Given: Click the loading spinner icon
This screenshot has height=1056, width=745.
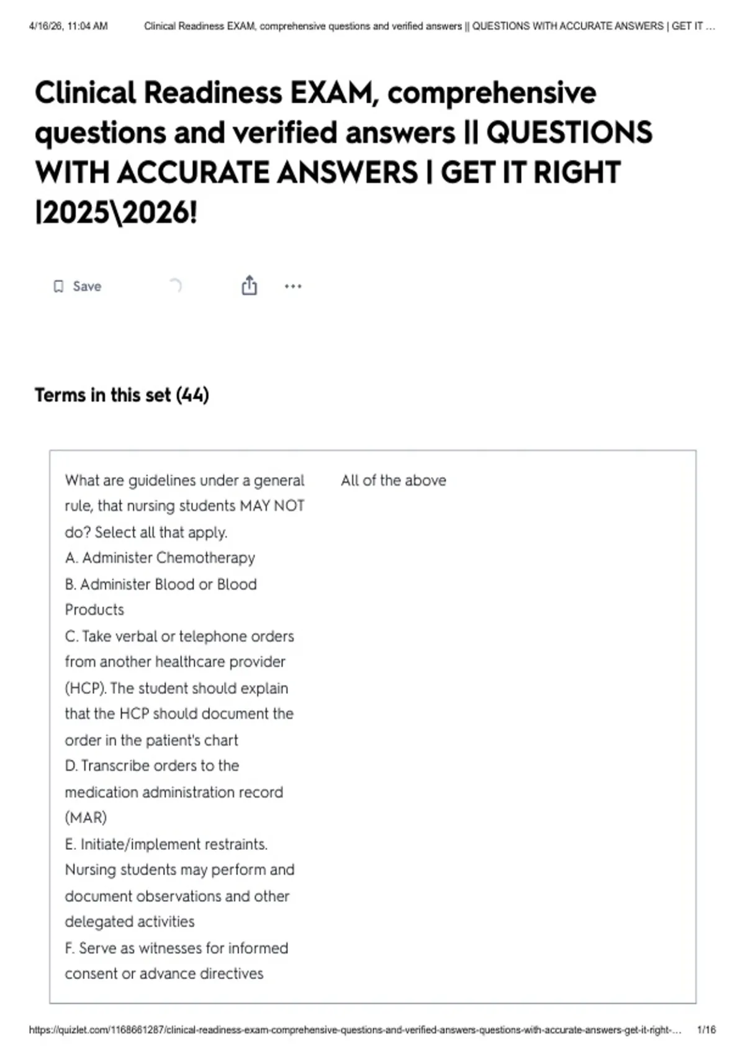Looking at the screenshot, I should tap(176, 286).
